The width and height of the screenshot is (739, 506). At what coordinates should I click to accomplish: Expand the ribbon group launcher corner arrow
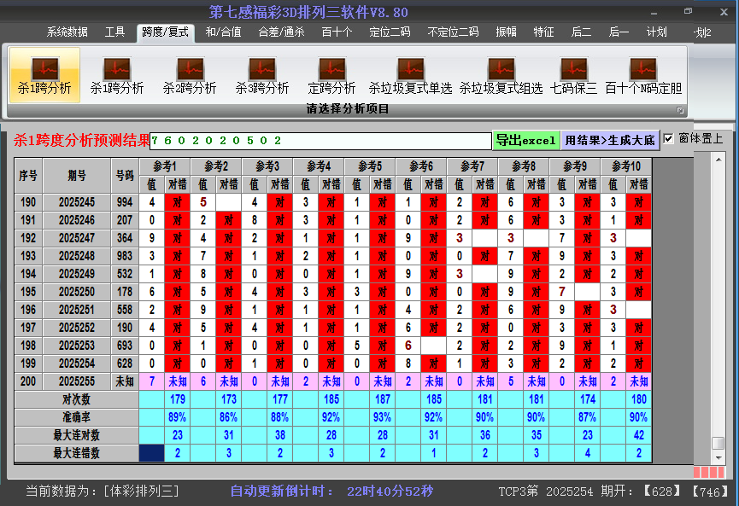click(681, 110)
